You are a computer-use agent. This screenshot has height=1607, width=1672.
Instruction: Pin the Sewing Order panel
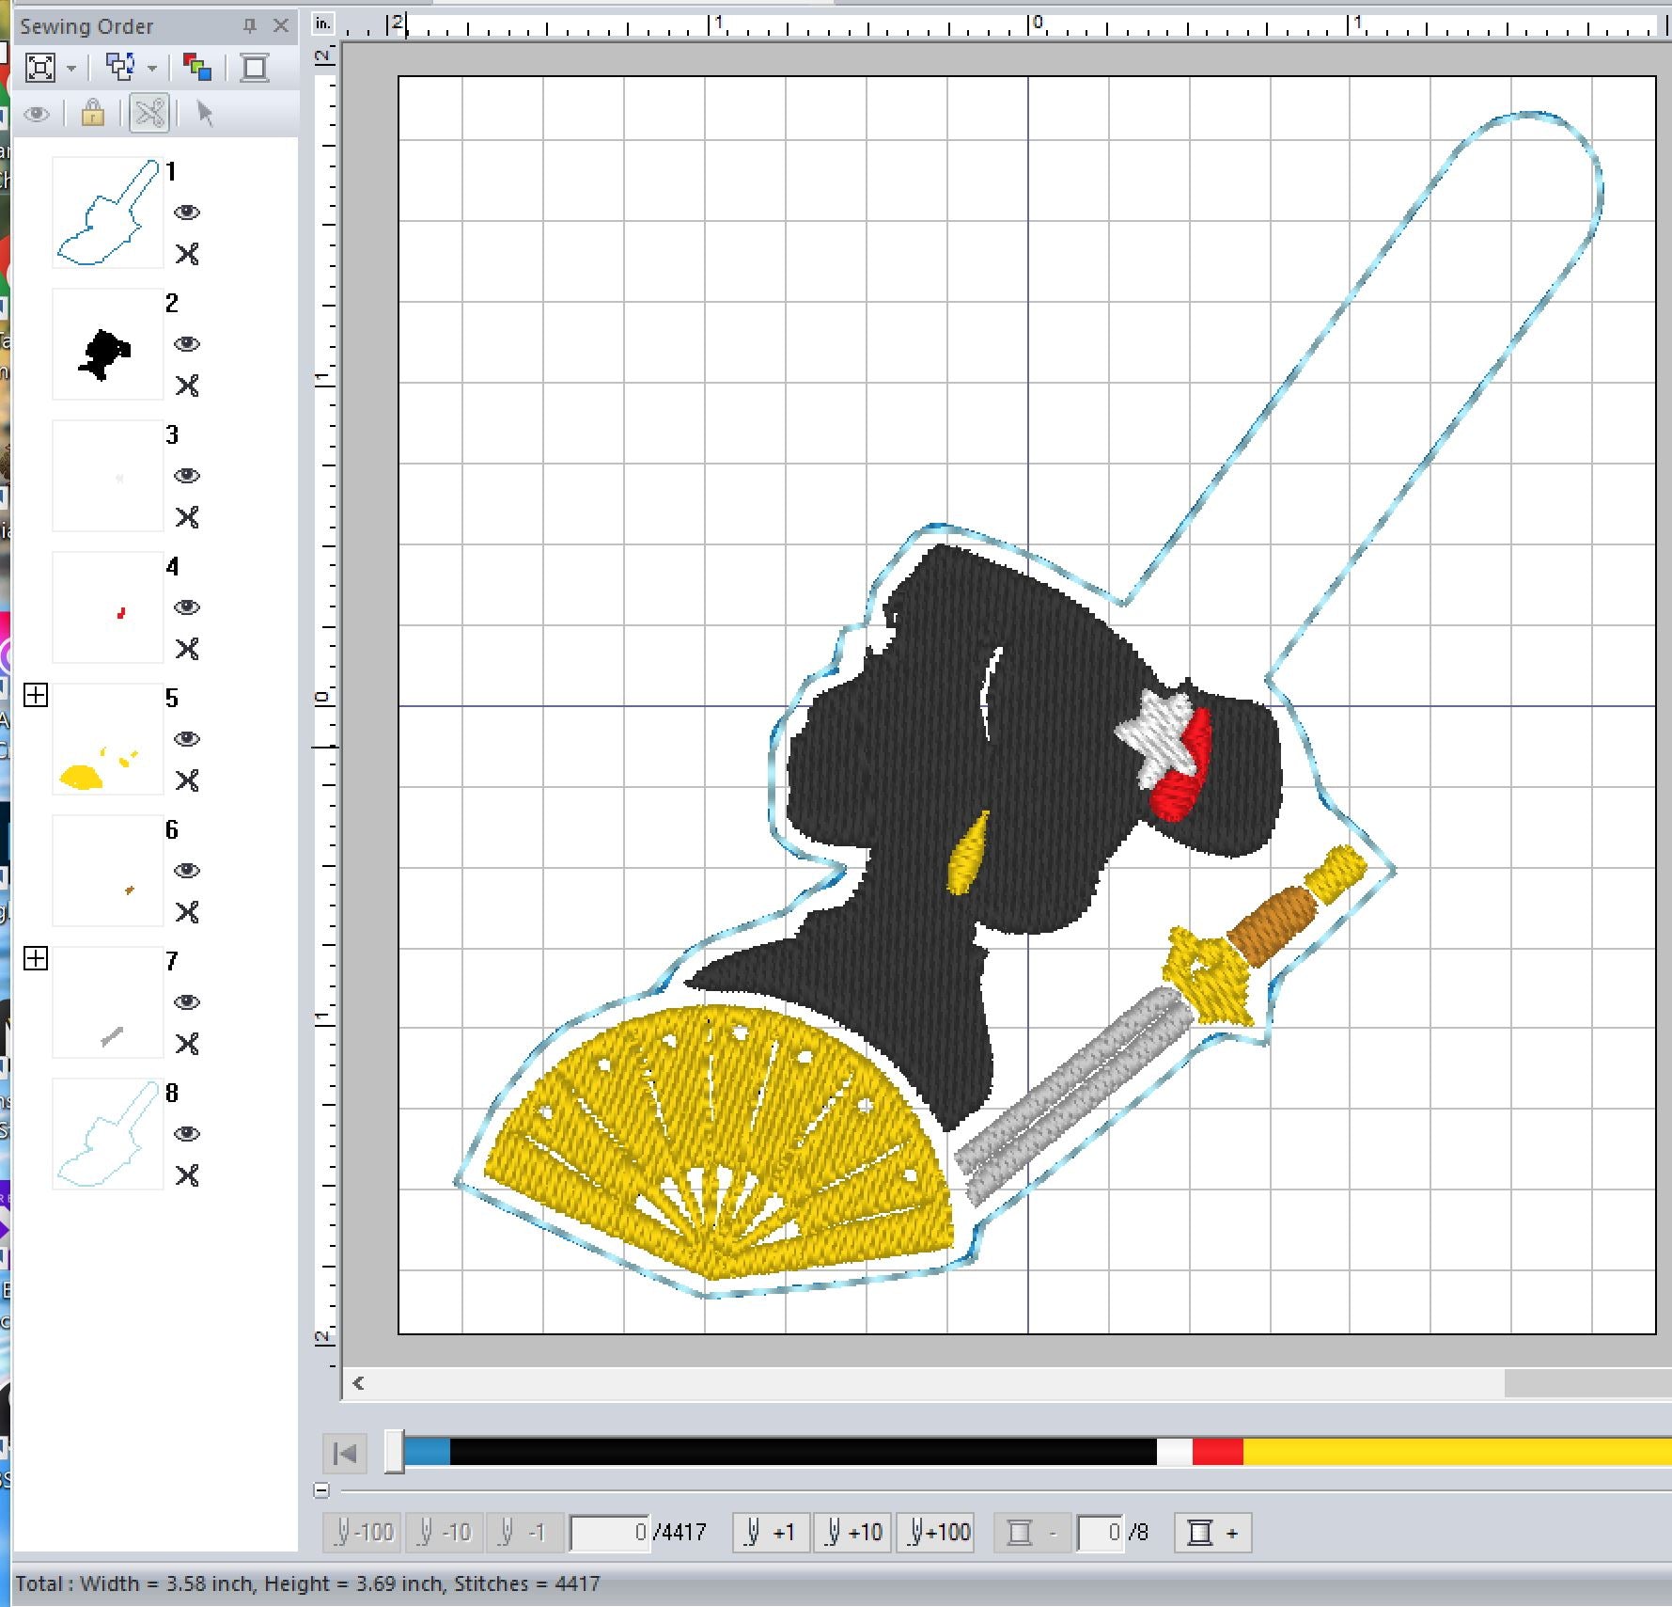click(x=249, y=26)
